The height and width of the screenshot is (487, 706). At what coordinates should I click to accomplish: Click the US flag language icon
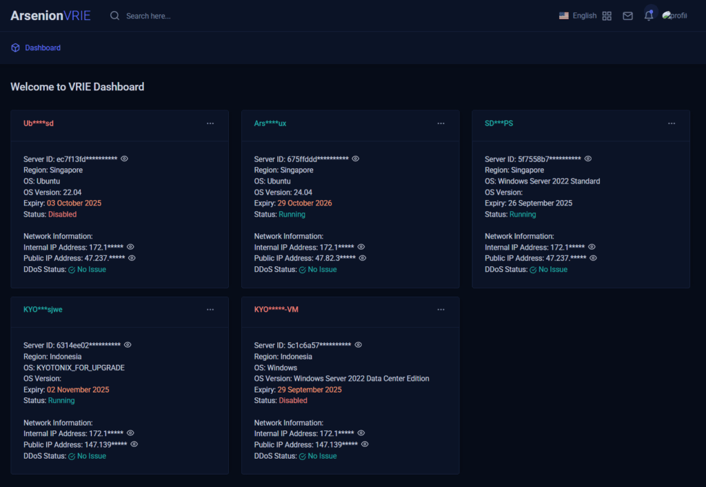click(x=564, y=15)
